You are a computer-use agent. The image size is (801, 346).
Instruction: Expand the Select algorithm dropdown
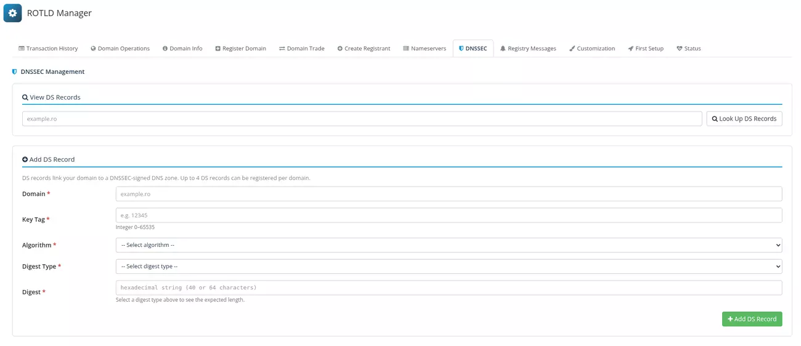(x=449, y=245)
